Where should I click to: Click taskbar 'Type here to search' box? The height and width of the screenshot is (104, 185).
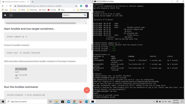pos(27,101)
